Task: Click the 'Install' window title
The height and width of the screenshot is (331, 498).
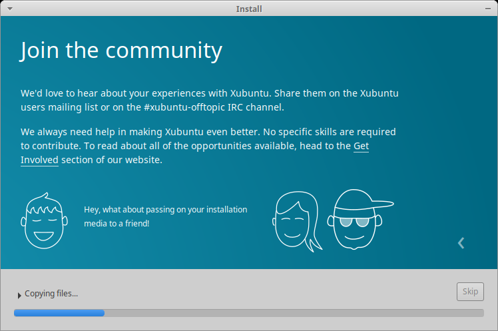Action: tap(249, 9)
